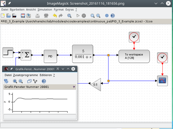
Task: Open a diagram with the folder icon
Action: 8,16
